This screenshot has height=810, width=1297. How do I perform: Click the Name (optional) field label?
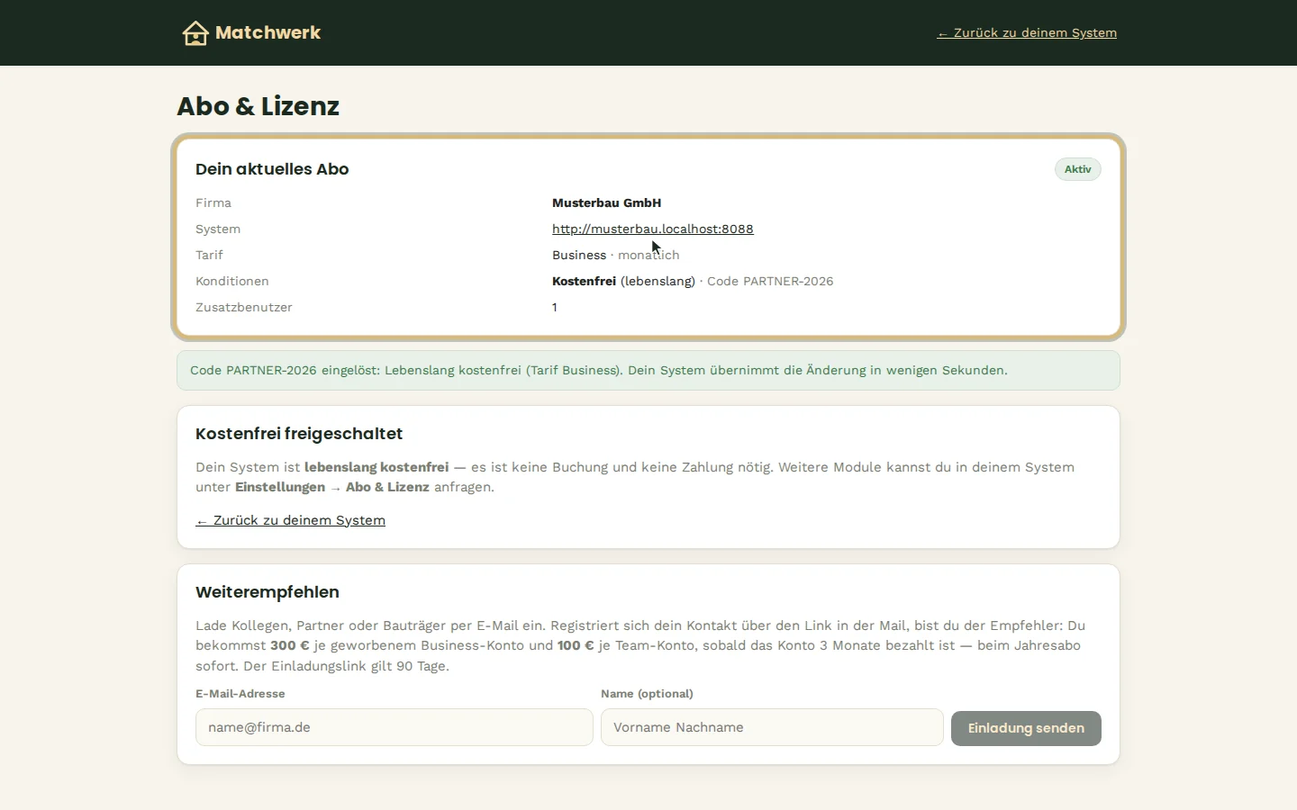647,694
